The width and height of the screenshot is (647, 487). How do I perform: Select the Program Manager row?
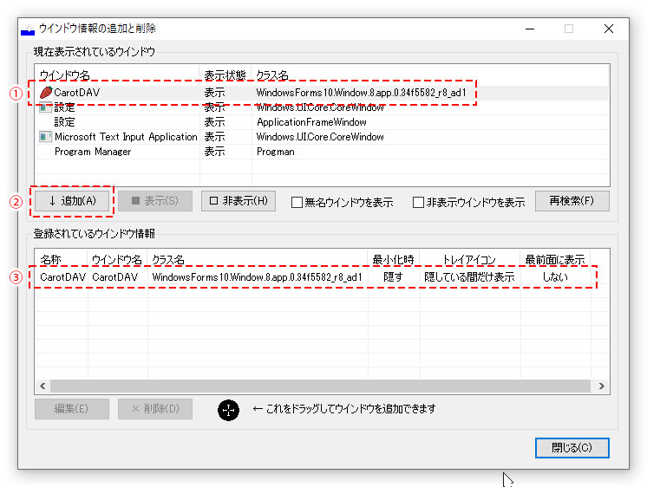pyautogui.click(x=322, y=152)
